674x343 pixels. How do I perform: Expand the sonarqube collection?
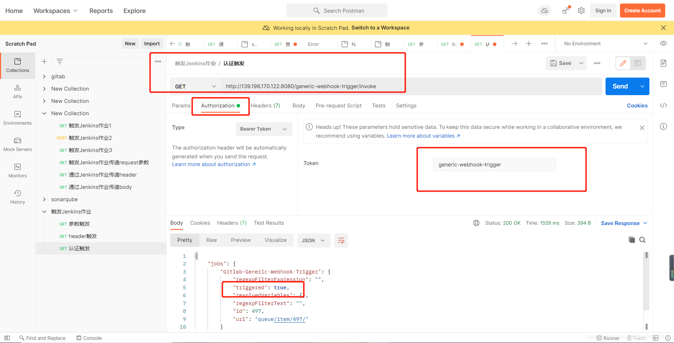(x=44, y=199)
